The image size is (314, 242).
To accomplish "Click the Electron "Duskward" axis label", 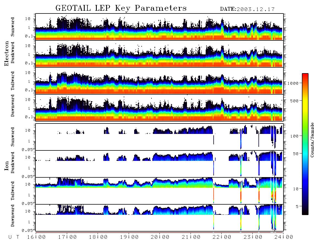I will pos(13,53).
